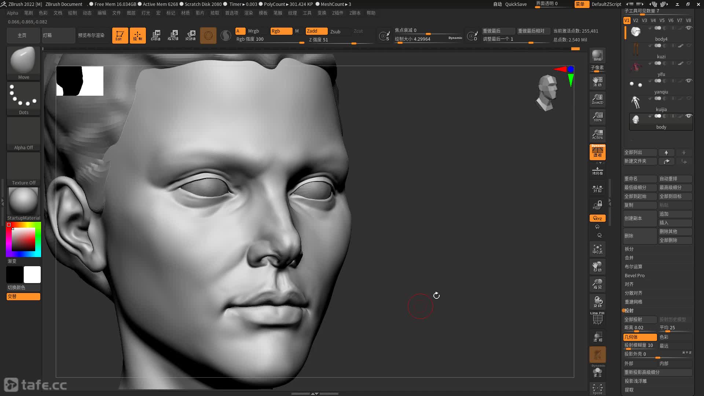The image size is (704, 396).
Task: Click the Xpose icon
Action: click(x=597, y=389)
